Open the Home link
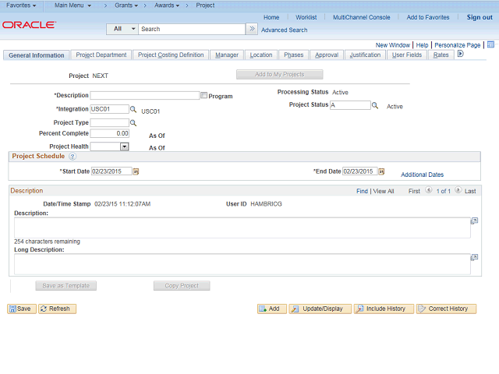Screen dimensions: 499x374 pos(271,17)
